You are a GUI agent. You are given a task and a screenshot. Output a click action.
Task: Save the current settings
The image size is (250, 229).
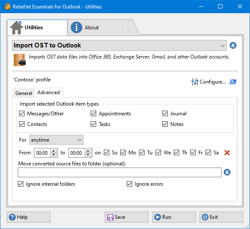click(x=126, y=217)
